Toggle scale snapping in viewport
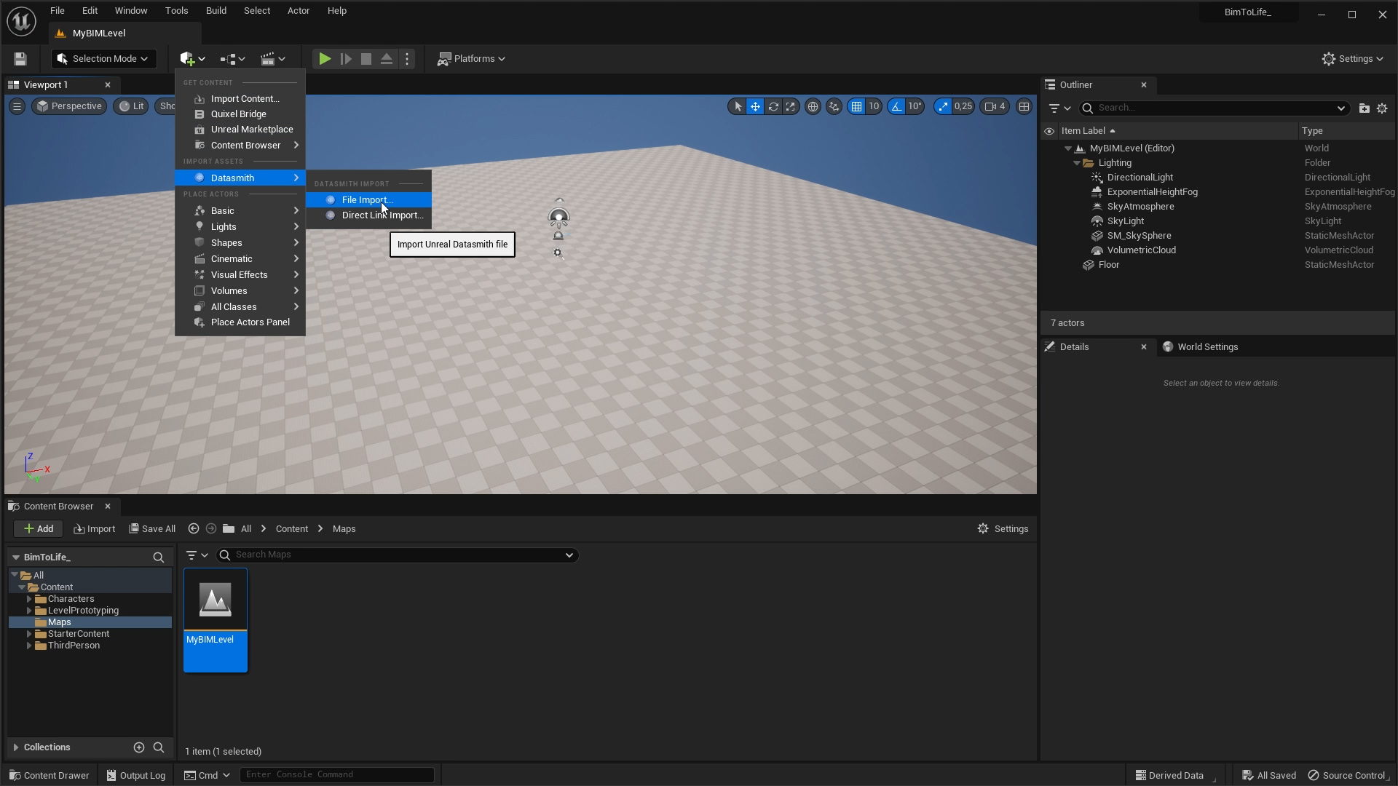This screenshot has width=1398, height=786. coord(943,106)
